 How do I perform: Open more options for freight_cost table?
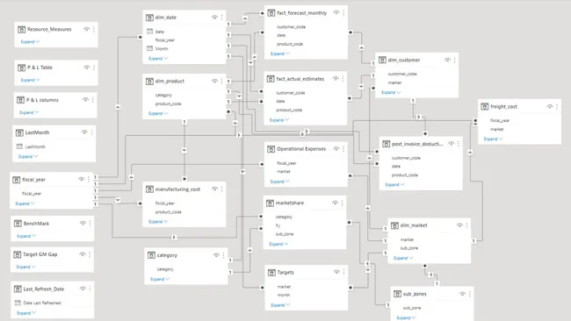557,106
